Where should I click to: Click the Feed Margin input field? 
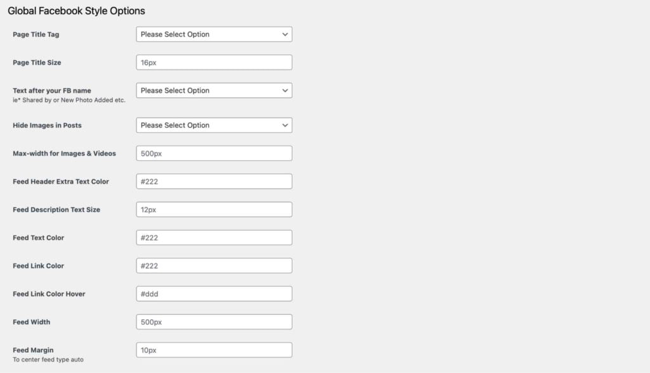pyautogui.click(x=214, y=350)
